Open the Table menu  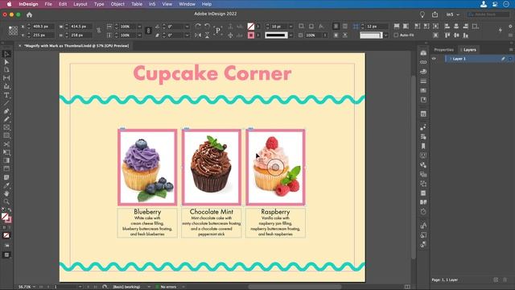(x=137, y=4)
